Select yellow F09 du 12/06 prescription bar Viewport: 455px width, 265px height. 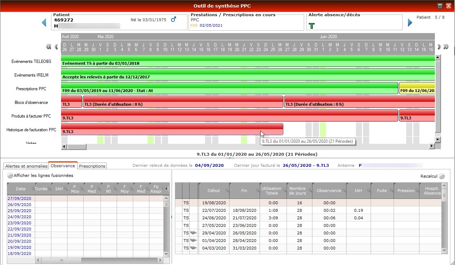pos(417,88)
